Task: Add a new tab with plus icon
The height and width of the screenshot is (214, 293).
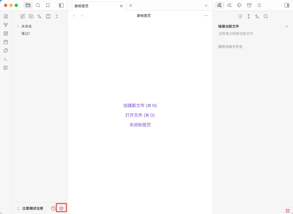Action: pyautogui.click(x=131, y=6)
